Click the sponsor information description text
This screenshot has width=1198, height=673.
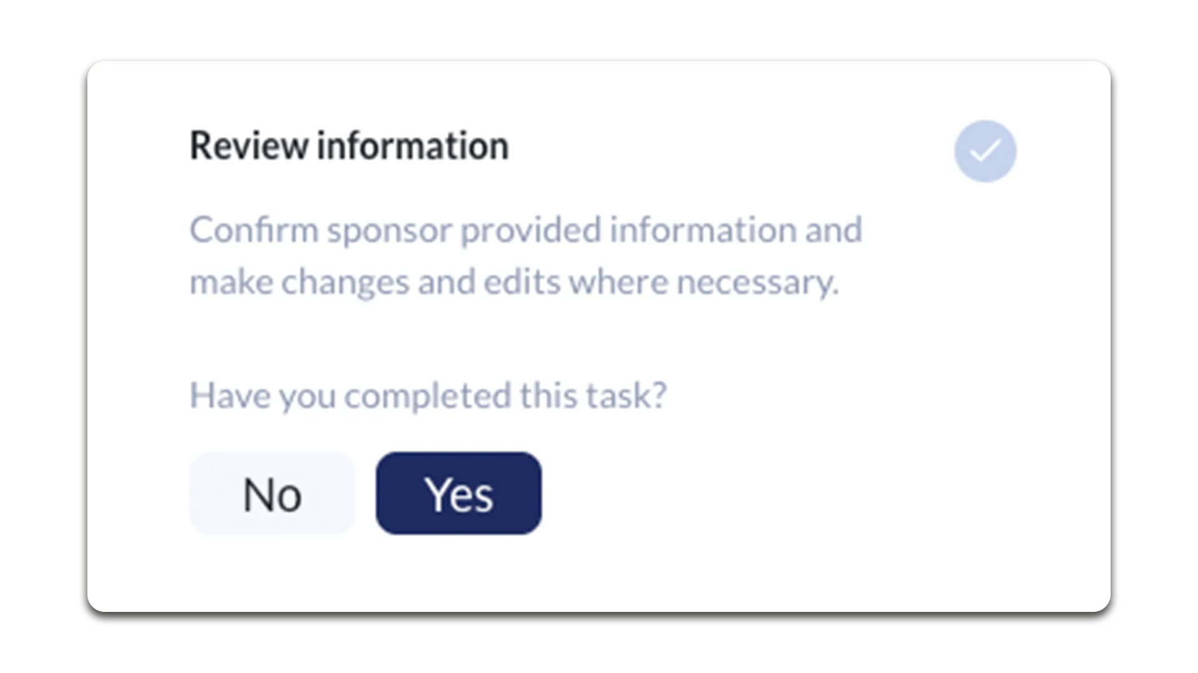click(x=526, y=255)
